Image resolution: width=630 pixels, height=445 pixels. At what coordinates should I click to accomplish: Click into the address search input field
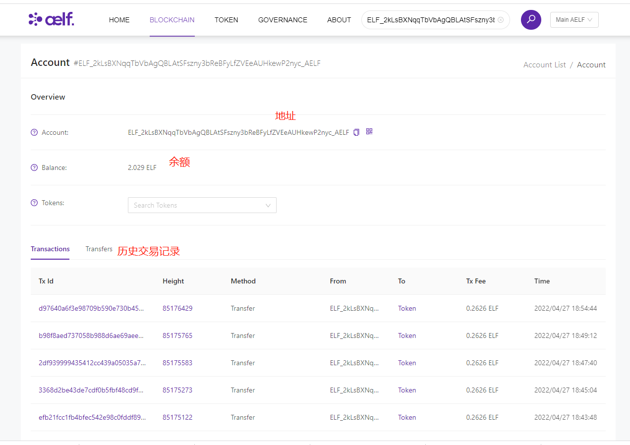click(430, 20)
